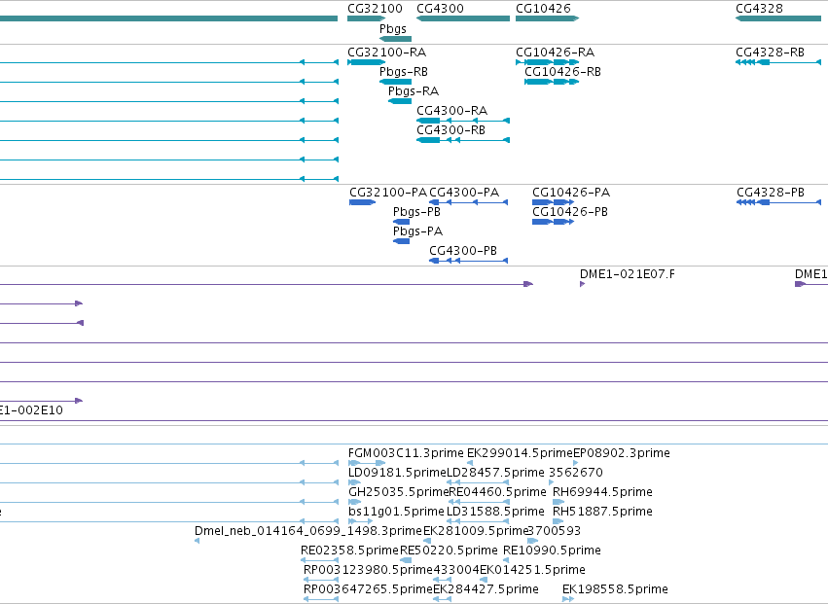Select Dmel_neb_014164_0699_1498.3prime label

pyautogui.click(x=308, y=531)
